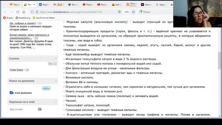Collapse the Поиск по дневнику section
222x125 pixels.
click(56, 81)
